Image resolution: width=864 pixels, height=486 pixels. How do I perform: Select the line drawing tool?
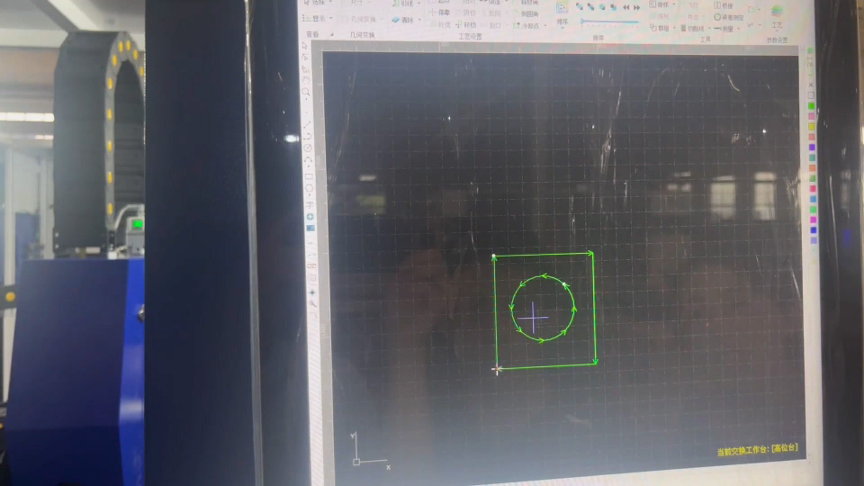(307, 124)
